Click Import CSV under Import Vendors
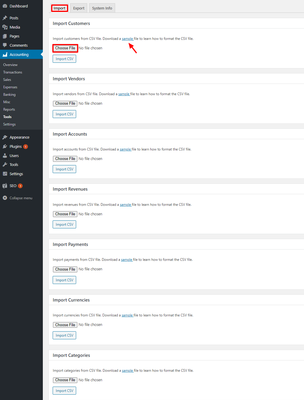Screen dimensions: 304x400 click(65, 114)
